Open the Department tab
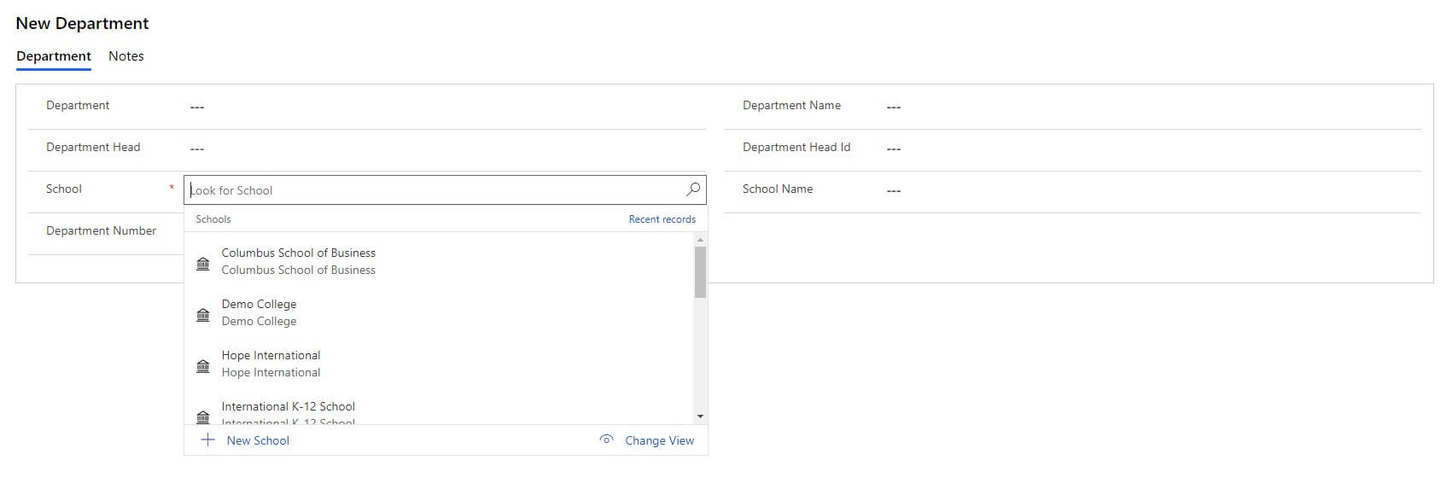 (x=54, y=56)
